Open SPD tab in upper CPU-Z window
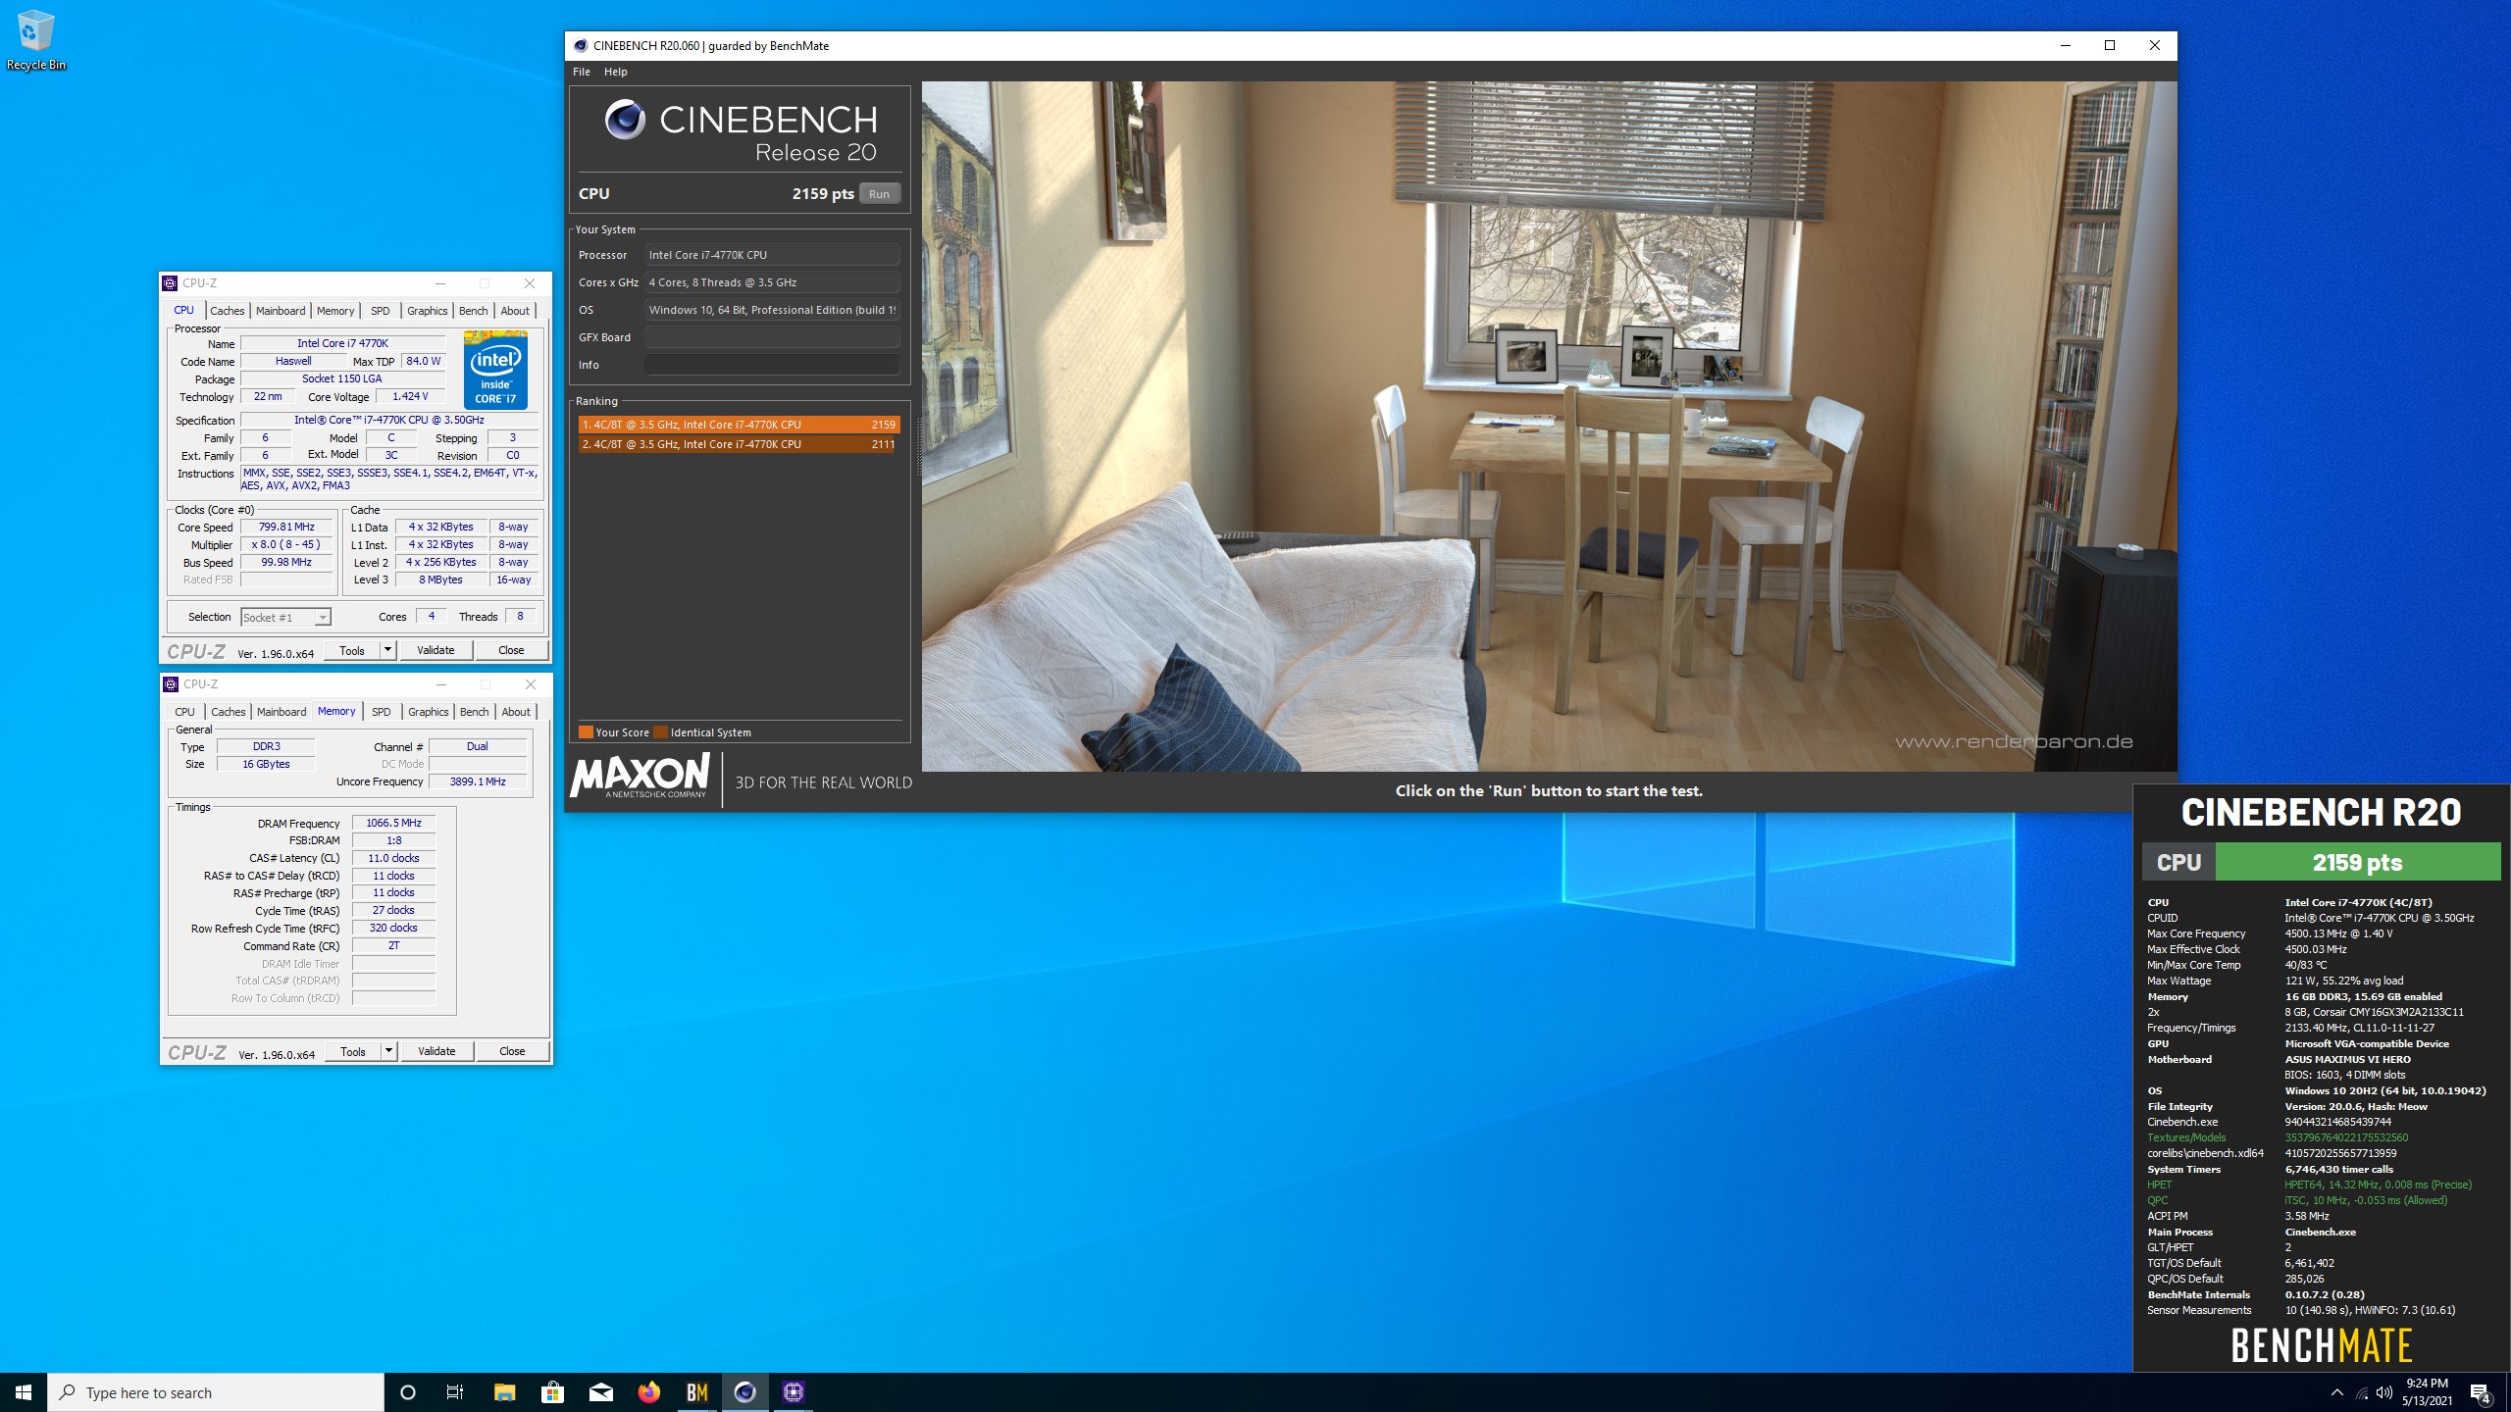 [381, 311]
